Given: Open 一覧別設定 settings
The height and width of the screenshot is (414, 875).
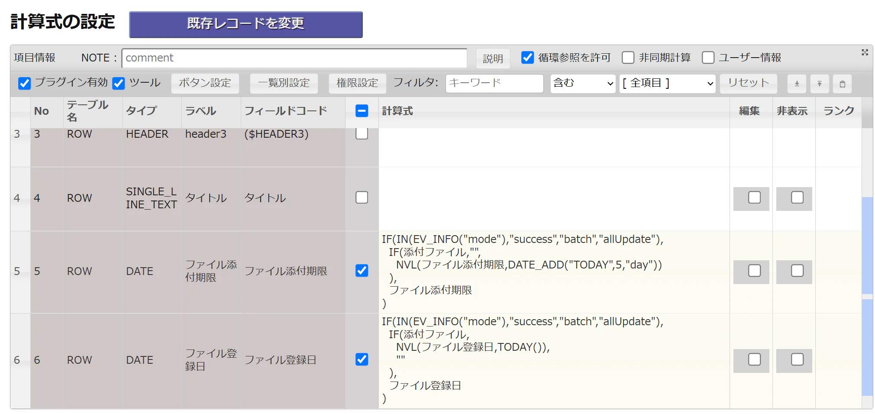Looking at the screenshot, I should [x=284, y=83].
